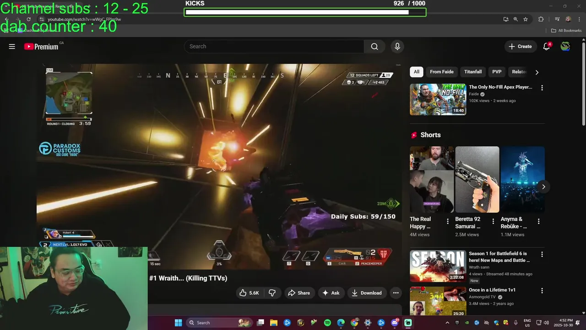Screen dimensions: 586x330
Task: Open options for 'Season 1 for Battlefield 6' video
Action: pyautogui.click(x=542, y=254)
